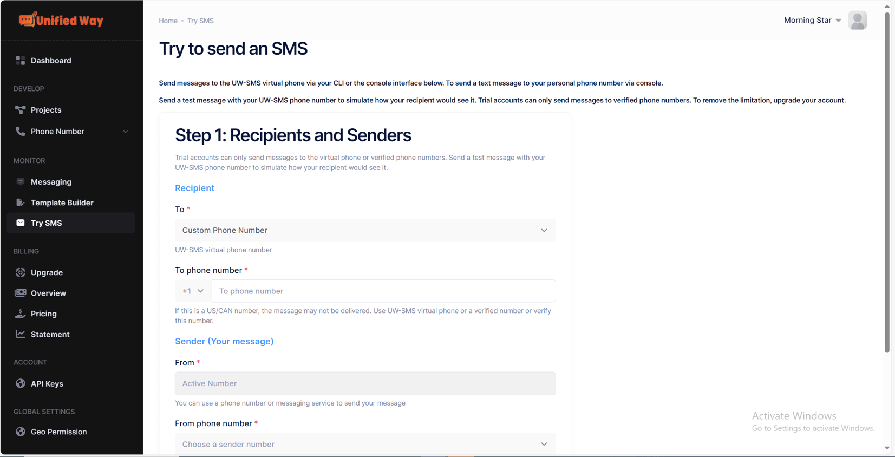Click the Template Builder icon
895x457 pixels.
pos(21,203)
